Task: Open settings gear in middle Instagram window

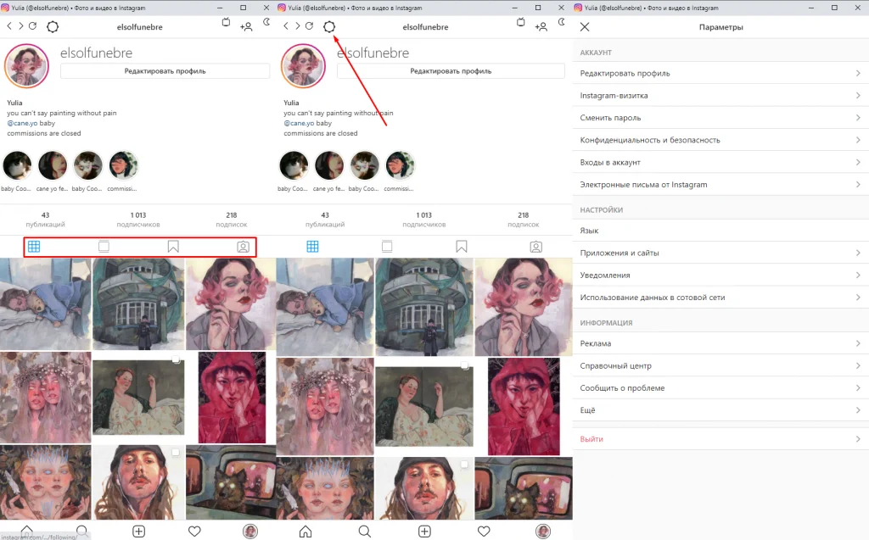Action: pos(329,26)
